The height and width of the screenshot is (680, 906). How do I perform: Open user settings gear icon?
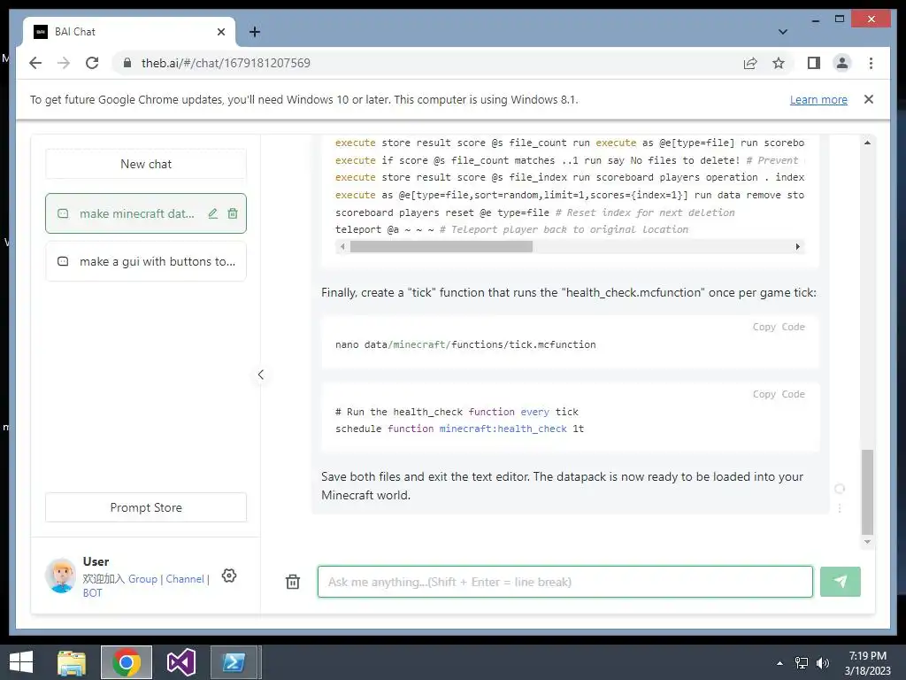click(229, 576)
